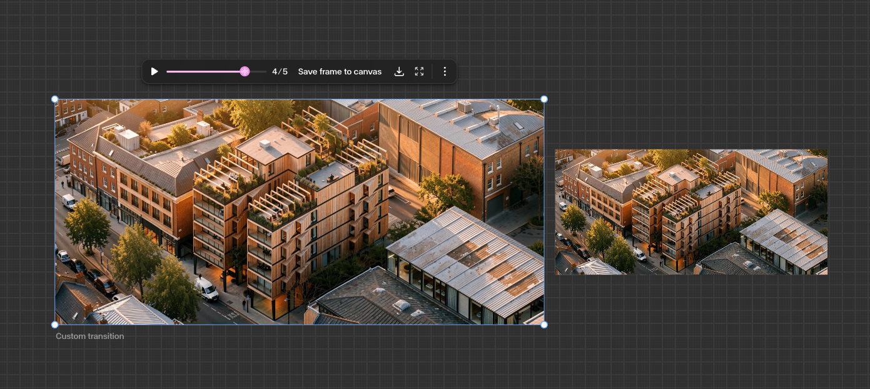The width and height of the screenshot is (870, 389).
Task: Click the empty canvas grid below the smaller image
Action: (691, 331)
